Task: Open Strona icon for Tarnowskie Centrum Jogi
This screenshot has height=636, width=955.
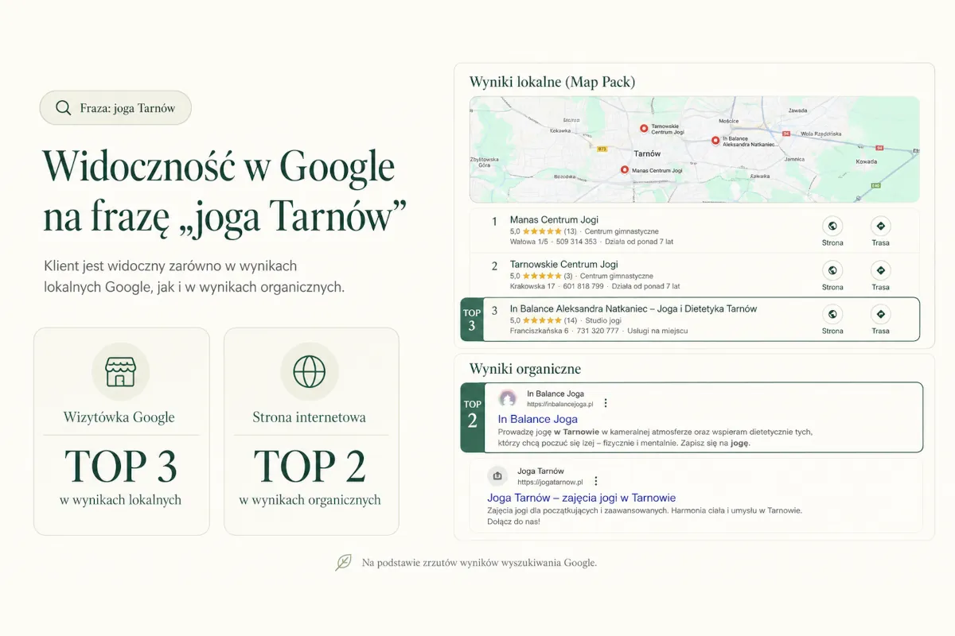Action: [832, 270]
